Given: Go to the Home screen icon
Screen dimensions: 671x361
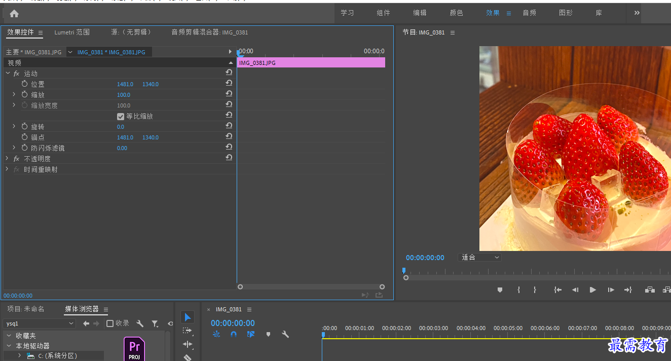Looking at the screenshot, I should pyautogui.click(x=14, y=14).
